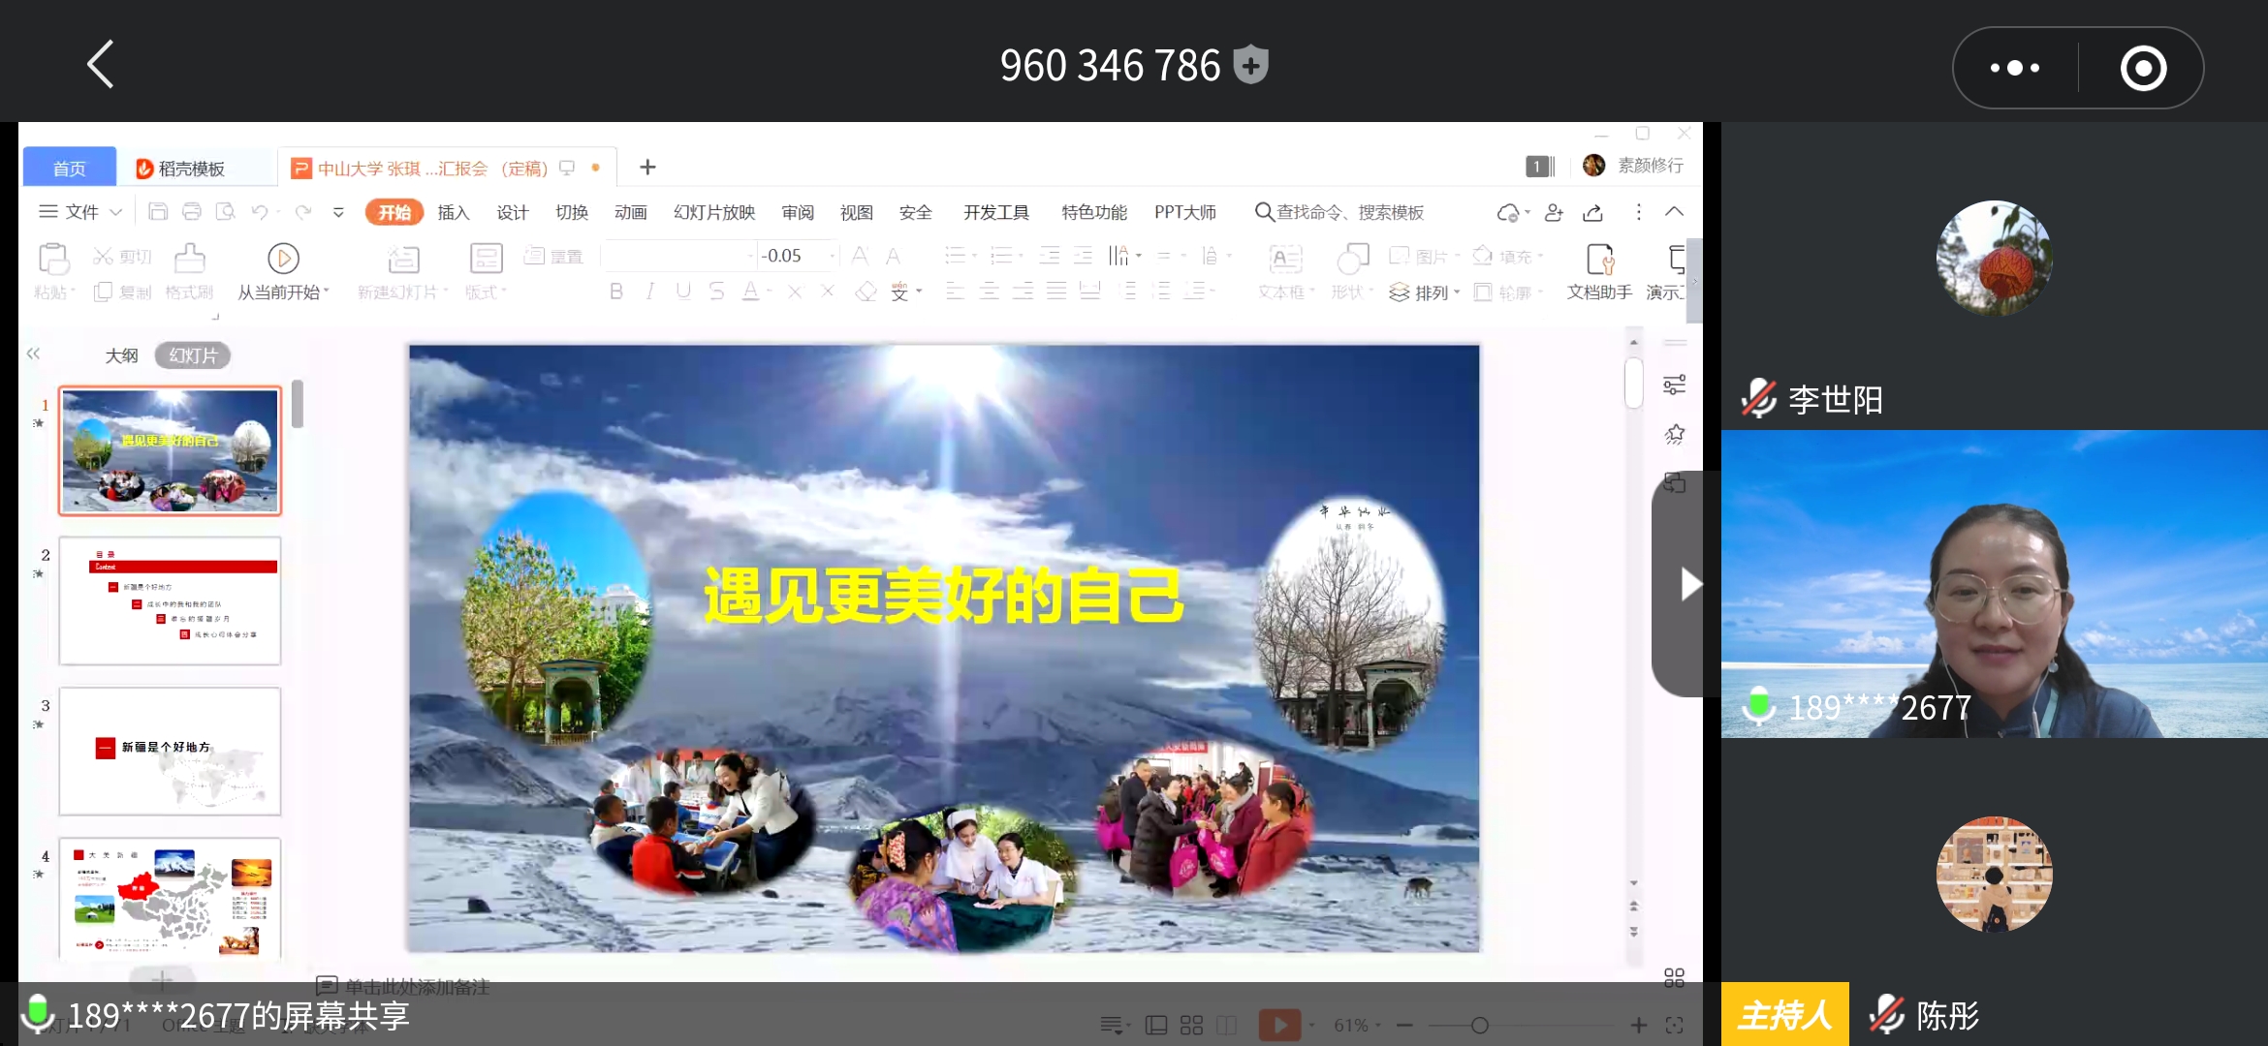Screen dimensions: 2268x1046
Task: Open the meeting more-options dots button
Action: (2015, 68)
